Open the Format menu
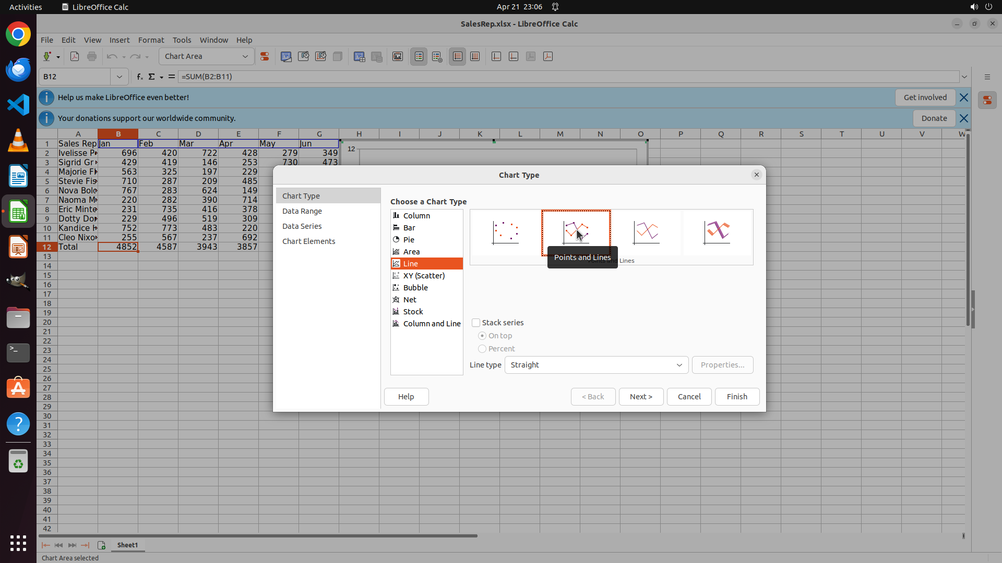This screenshot has height=563, width=1002. pyautogui.click(x=151, y=40)
